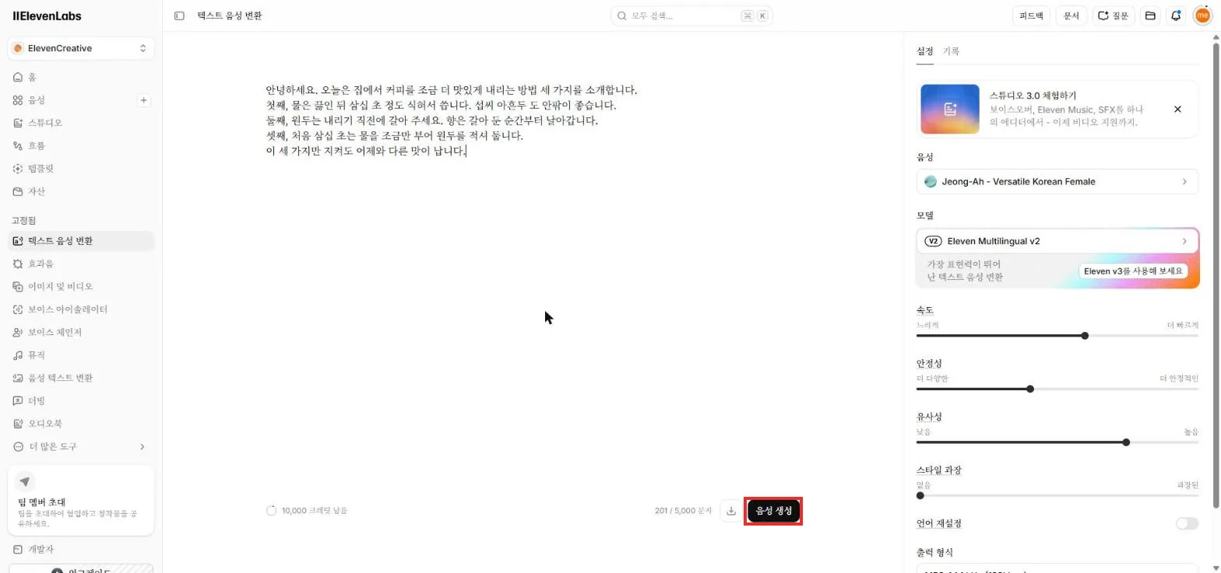Open 오디오북 in the sidebar
Image resolution: width=1221 pixels, height=573 pixels.
tap(81, 424)
